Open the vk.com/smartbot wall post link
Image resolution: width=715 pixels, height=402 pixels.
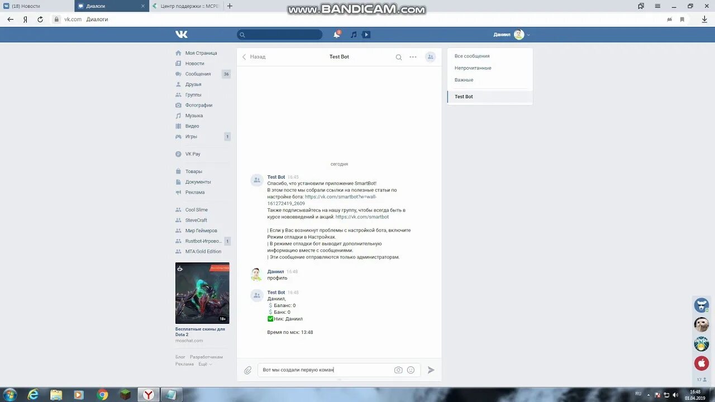click(x=322, y=200)
